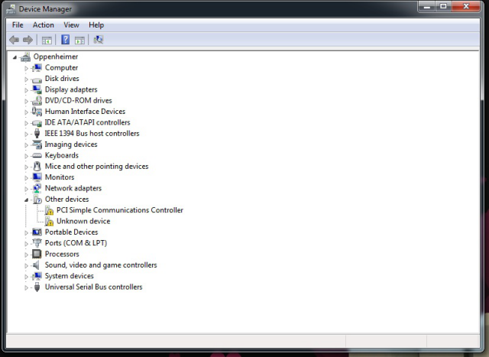
Task: Select the Monitors label
Action: tap(60, 177)
